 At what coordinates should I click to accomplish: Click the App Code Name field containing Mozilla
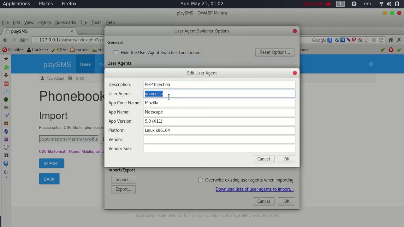[219, 103]
